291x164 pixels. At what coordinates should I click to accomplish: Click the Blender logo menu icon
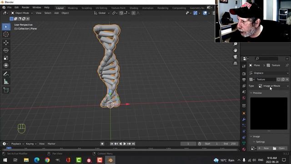tap(4, 8)
